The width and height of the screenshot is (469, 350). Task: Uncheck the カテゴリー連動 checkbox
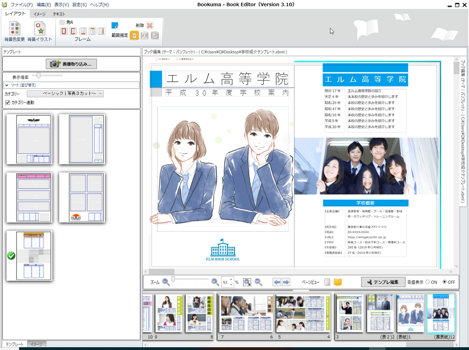[8, 102]
